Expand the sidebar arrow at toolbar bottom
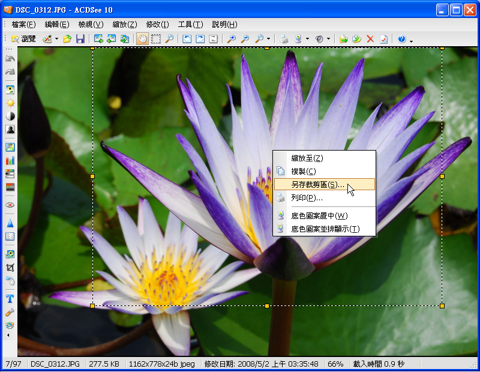 pyautogui.click(x=8, y=335)
